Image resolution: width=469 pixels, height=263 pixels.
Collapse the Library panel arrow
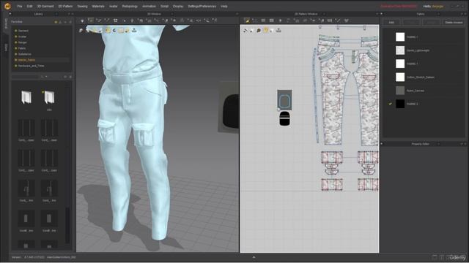10,14
